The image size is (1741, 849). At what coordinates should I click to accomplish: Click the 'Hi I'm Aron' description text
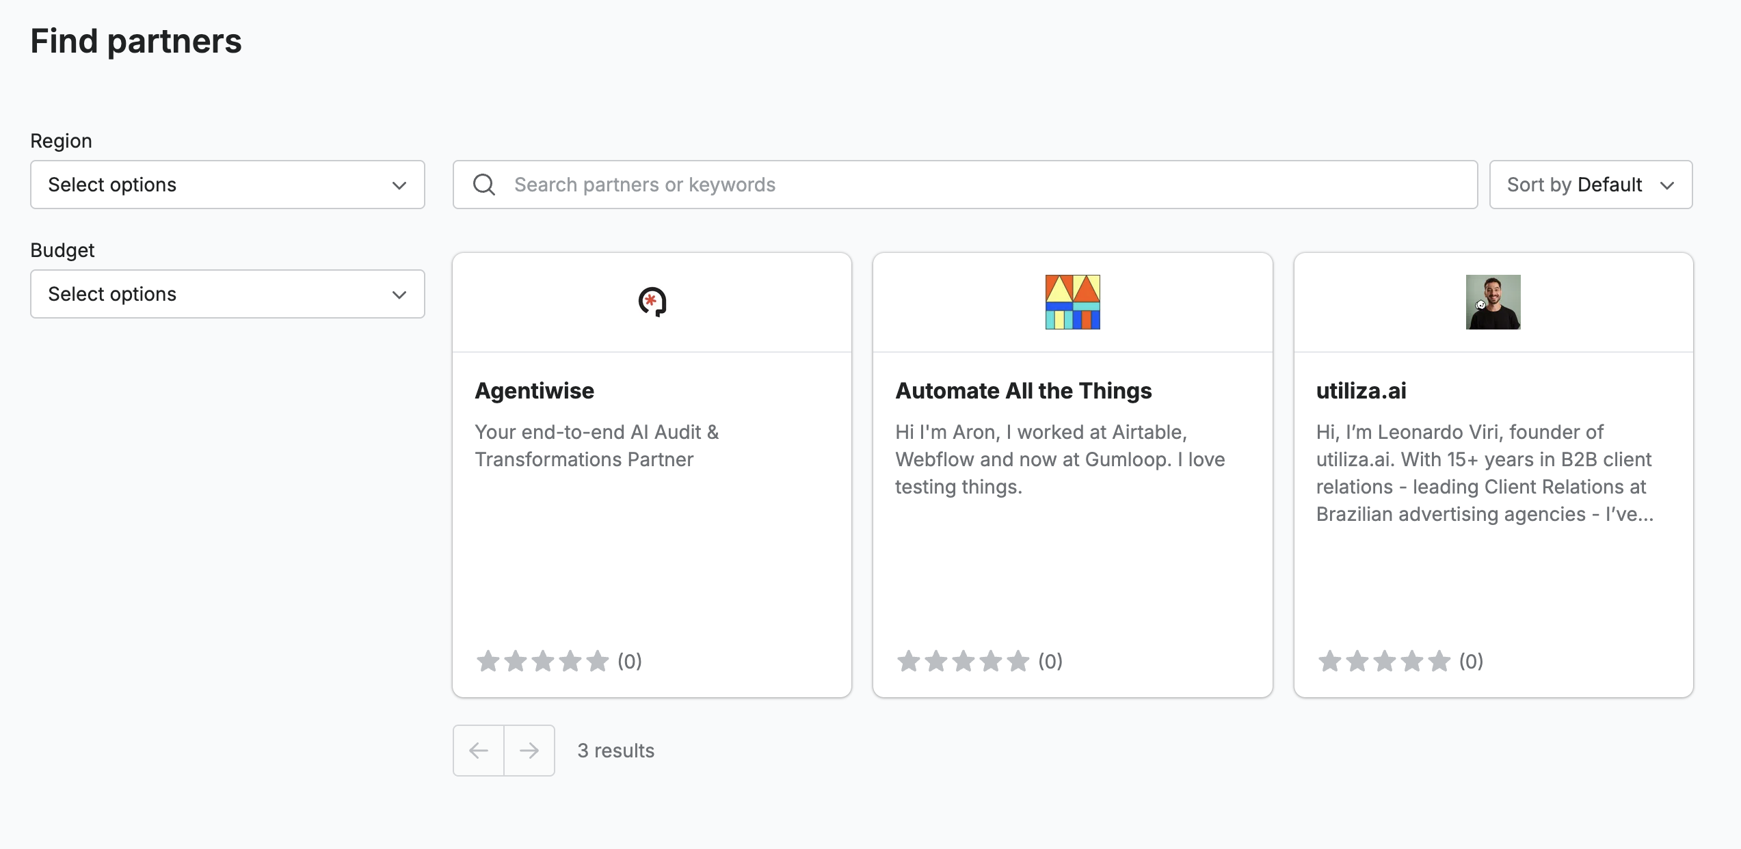tap(1060, 459)
